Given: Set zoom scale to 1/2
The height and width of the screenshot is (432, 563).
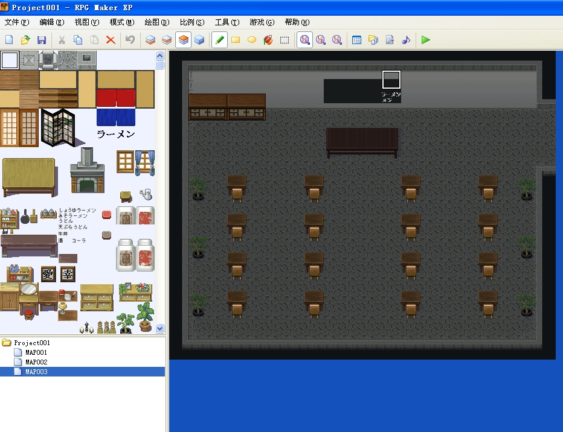Looking at the screenshot, I should [321, 40].
